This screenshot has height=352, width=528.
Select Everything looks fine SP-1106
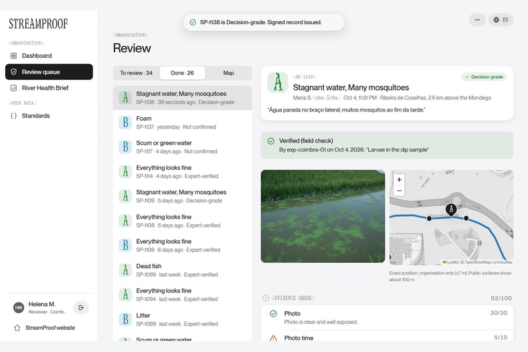(x=183, y=246)
